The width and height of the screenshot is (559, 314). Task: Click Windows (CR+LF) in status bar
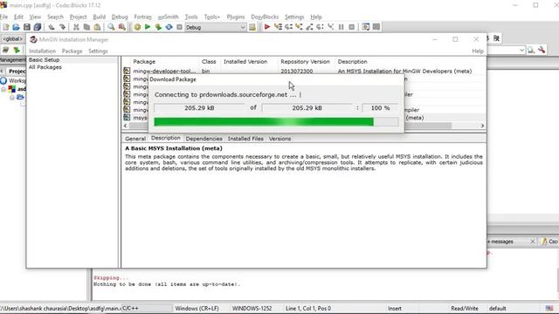(x=197, y=308)
